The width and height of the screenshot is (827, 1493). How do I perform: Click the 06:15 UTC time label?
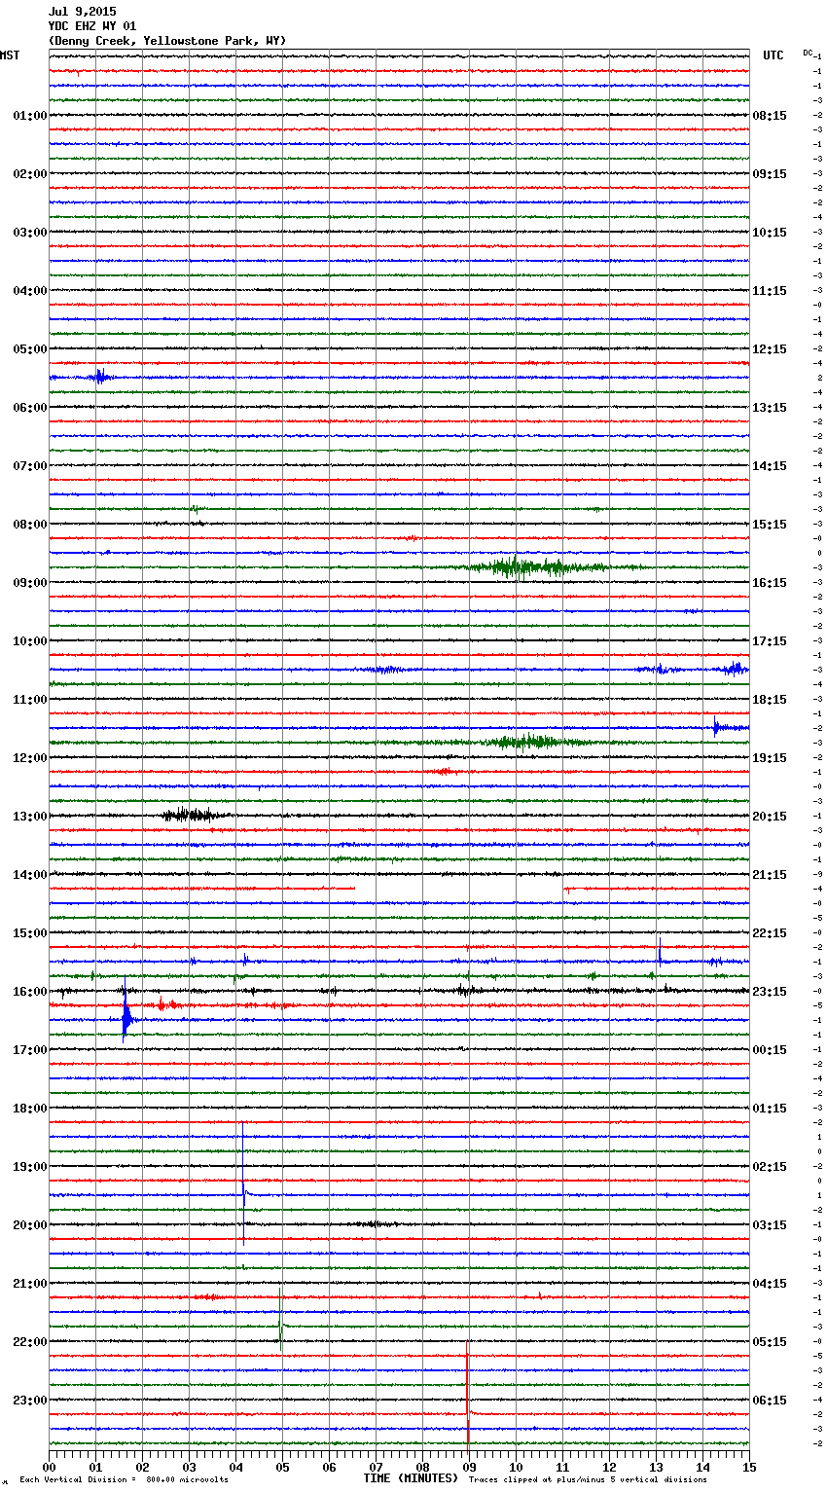point(770,1401)
